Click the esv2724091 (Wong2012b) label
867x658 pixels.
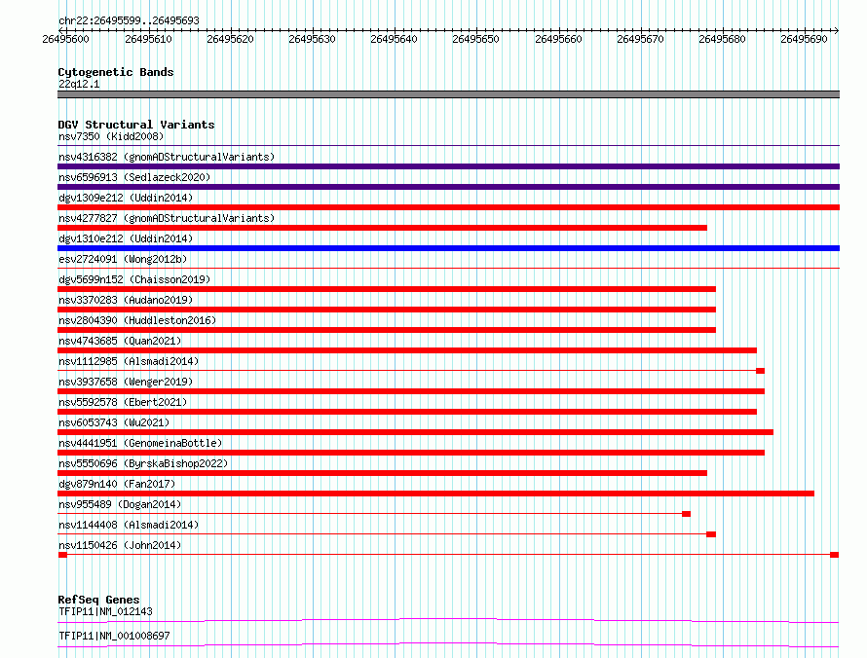[x=123, y=259]
